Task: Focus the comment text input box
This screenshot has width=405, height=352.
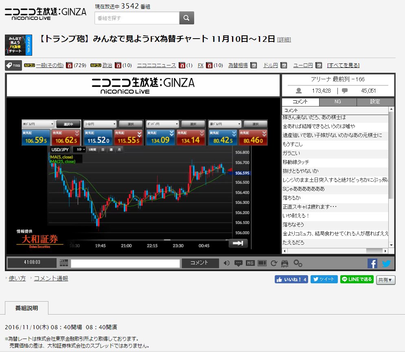Action: click(125, 263)
